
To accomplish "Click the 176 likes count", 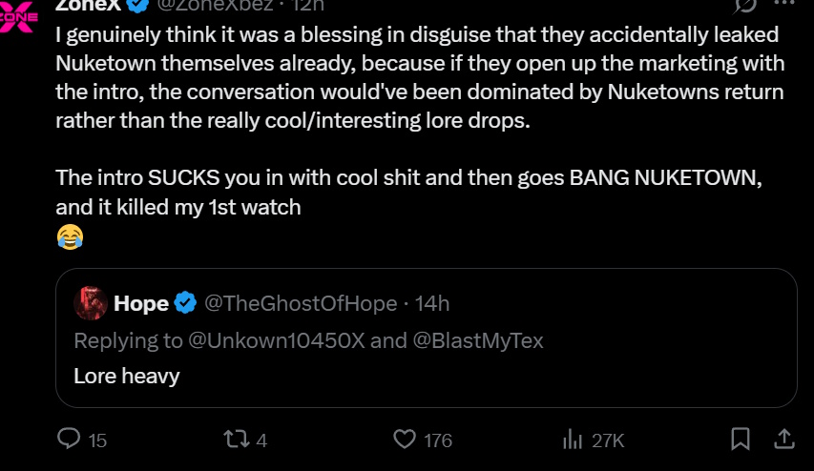I will point(438,440).
